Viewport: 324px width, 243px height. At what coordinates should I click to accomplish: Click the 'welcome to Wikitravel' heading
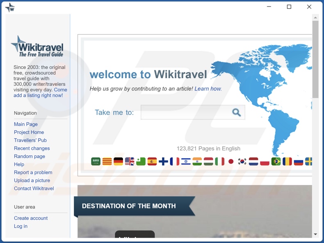click(x=148, y=74)
